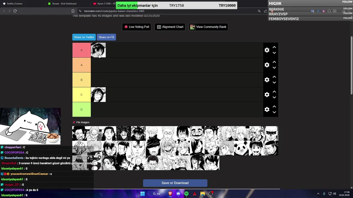353x198 pixels.
Task: Open the page translate icon
Action: click(x=259, y=11)
